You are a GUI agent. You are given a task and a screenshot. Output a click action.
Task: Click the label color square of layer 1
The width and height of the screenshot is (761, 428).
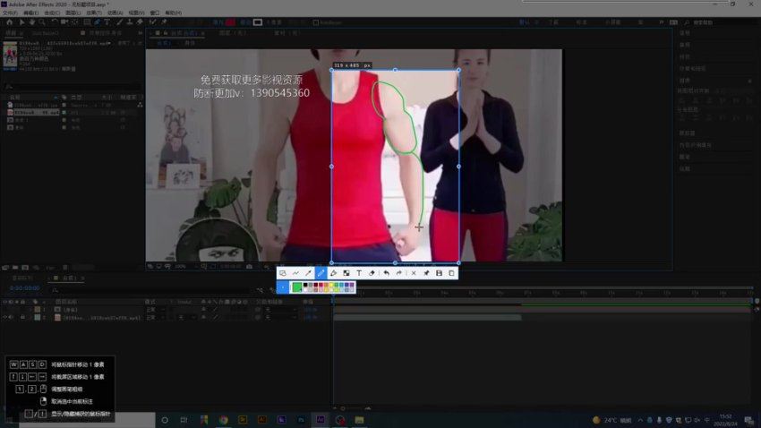pos(38,310)
